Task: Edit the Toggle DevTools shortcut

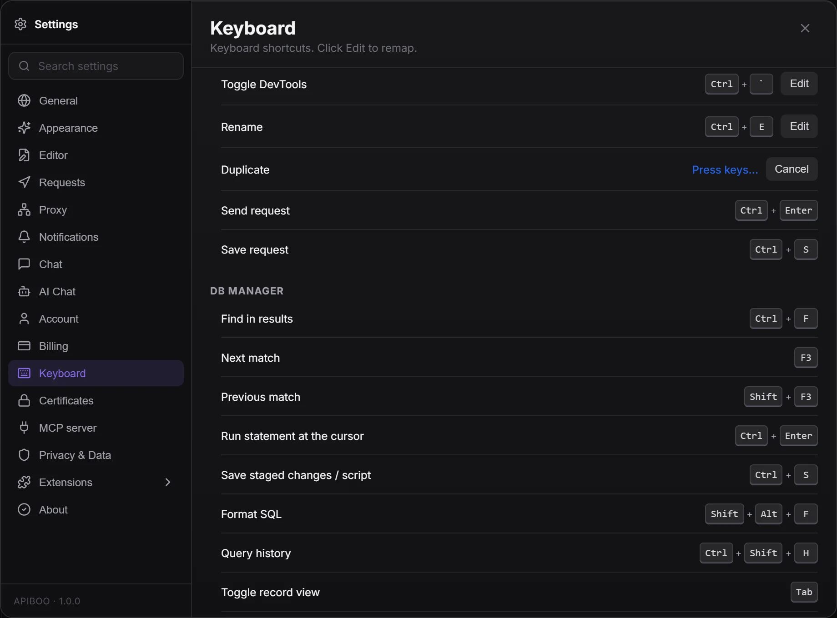Action: point(799,84)
